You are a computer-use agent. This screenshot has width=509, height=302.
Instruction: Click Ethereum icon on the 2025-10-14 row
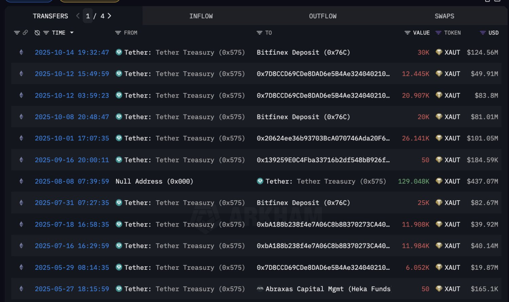pyautogui.click(x=21, y=53)
